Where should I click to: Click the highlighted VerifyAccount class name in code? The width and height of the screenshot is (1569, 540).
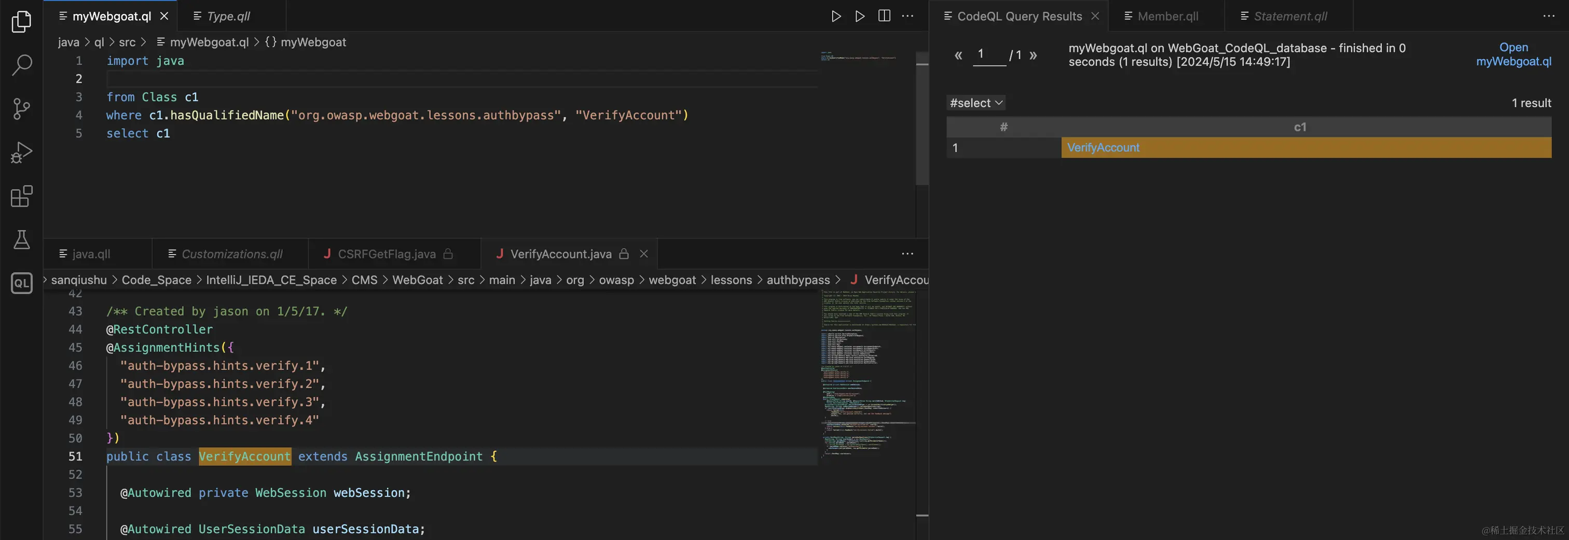[x=245, y=456]
